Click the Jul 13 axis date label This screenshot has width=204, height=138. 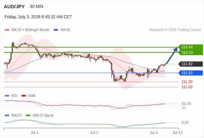pyautogui.click(x=177, y=132)
